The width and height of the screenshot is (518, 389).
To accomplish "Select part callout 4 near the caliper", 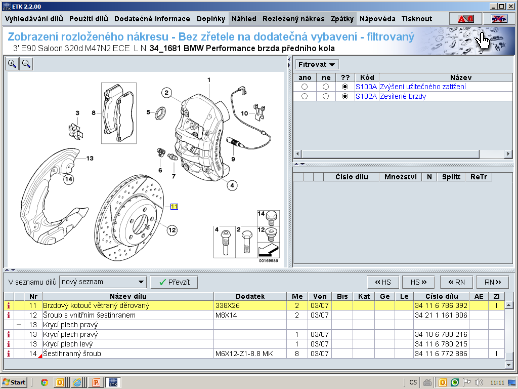I will pyautogui.click(x=232, y=185).
